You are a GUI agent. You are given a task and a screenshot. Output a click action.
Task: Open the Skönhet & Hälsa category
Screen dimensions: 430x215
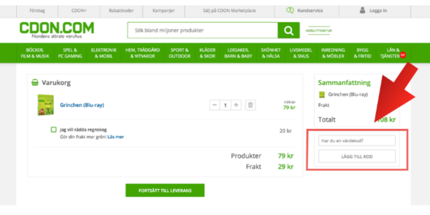[270, 53]
